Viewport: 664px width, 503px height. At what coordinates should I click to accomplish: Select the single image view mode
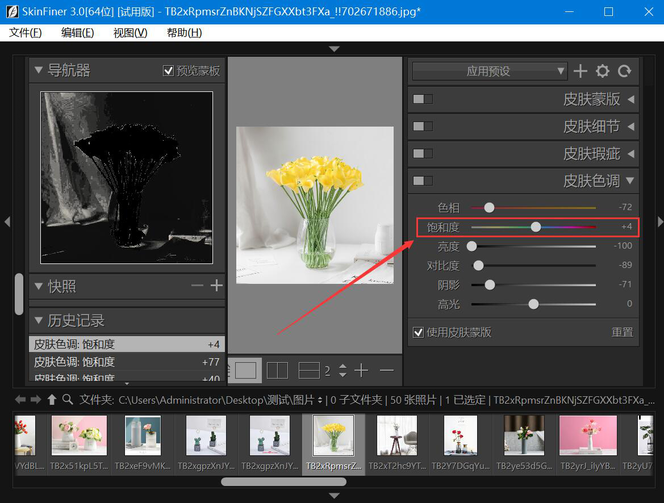[x=245, y=371]
